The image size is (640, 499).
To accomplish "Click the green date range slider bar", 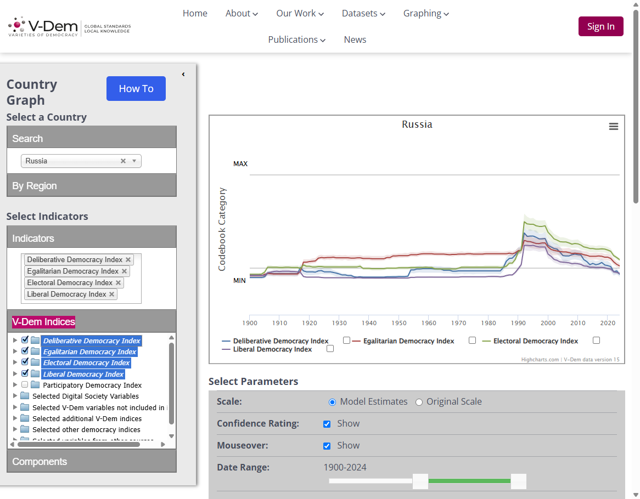I will click(469, 481).
